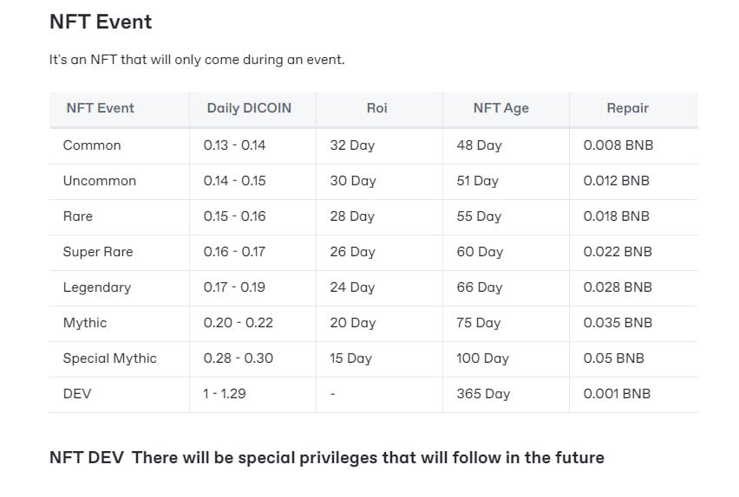
Task: Select the Uncommon row label
Action: click(x=99, y=181)
